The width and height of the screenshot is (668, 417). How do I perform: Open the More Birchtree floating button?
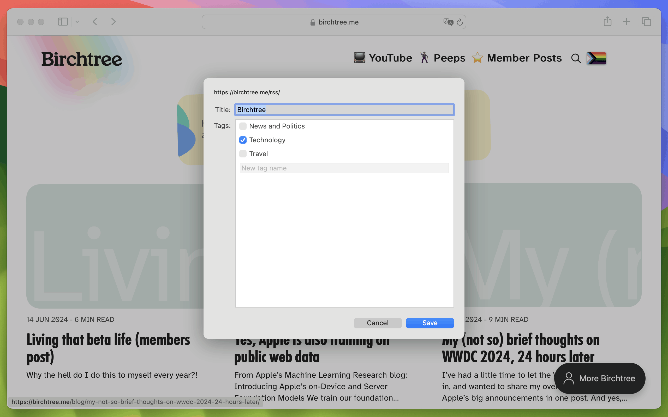click(600, 378)
